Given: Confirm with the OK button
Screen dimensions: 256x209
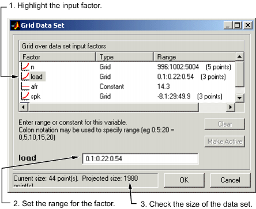Looking at the screenshot, I should 184,180.
